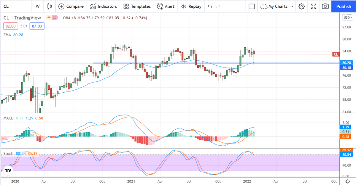The image size is (356, 185).
Task: Open price scale settings gear at bottom right
Action: pyautogui.click(x=347, y=181)
